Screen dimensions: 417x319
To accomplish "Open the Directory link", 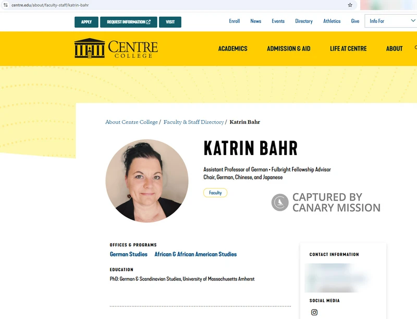I will point(304,21).
